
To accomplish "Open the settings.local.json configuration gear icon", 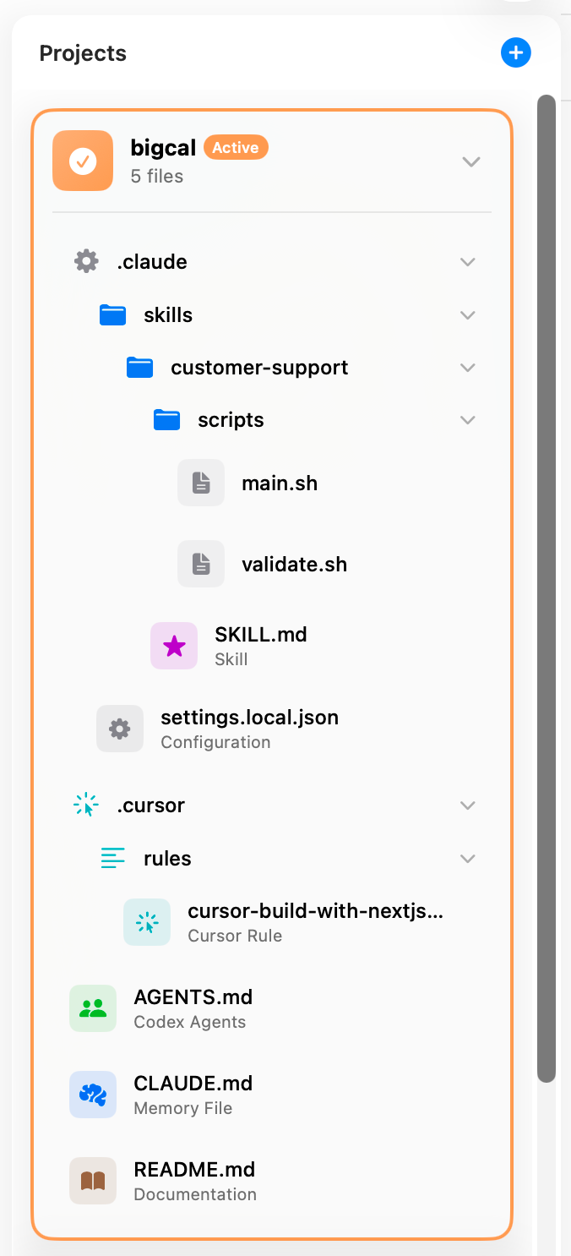I will (x=120, y=728).
